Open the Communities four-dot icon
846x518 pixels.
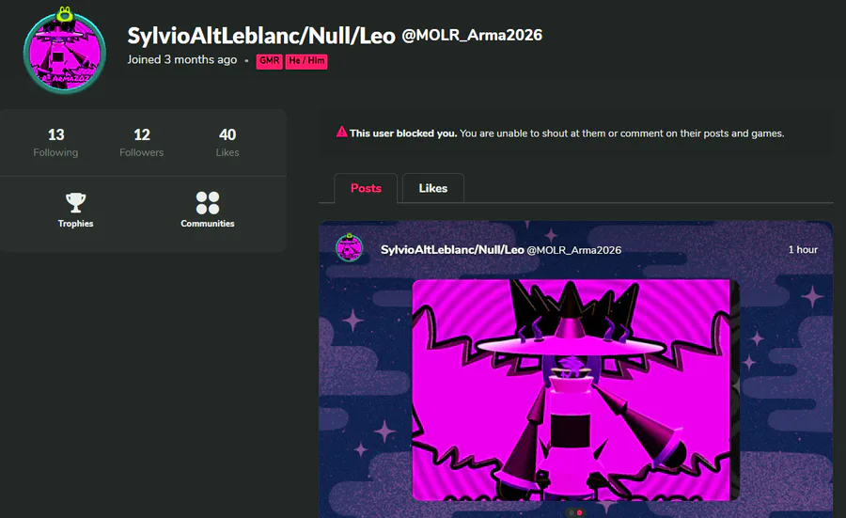click(x=208, y=203)
